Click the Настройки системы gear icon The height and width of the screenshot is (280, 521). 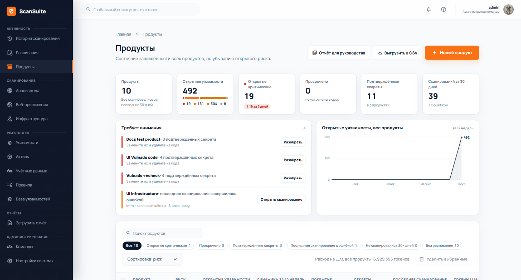(10, 261)
